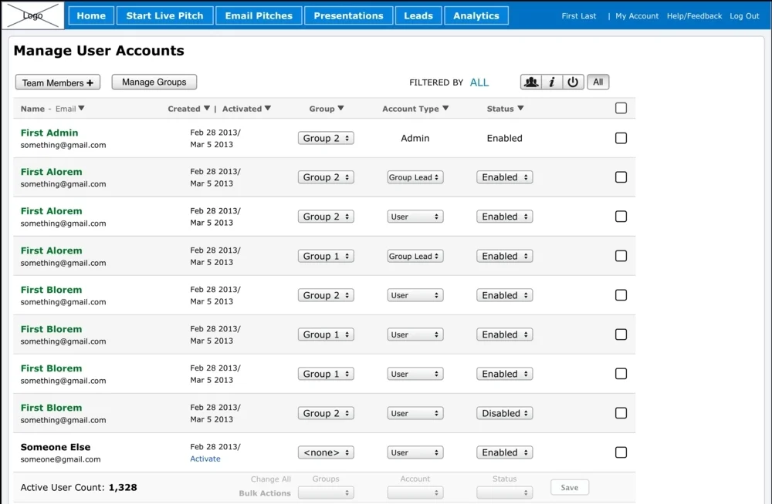Click the info filter icon
772x504 pixels.
[x=553, y=81]
